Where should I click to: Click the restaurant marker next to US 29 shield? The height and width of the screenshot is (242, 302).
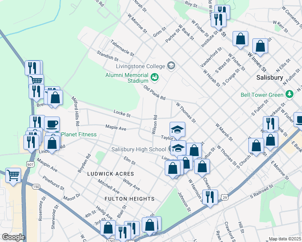click(x=210, y=198)
